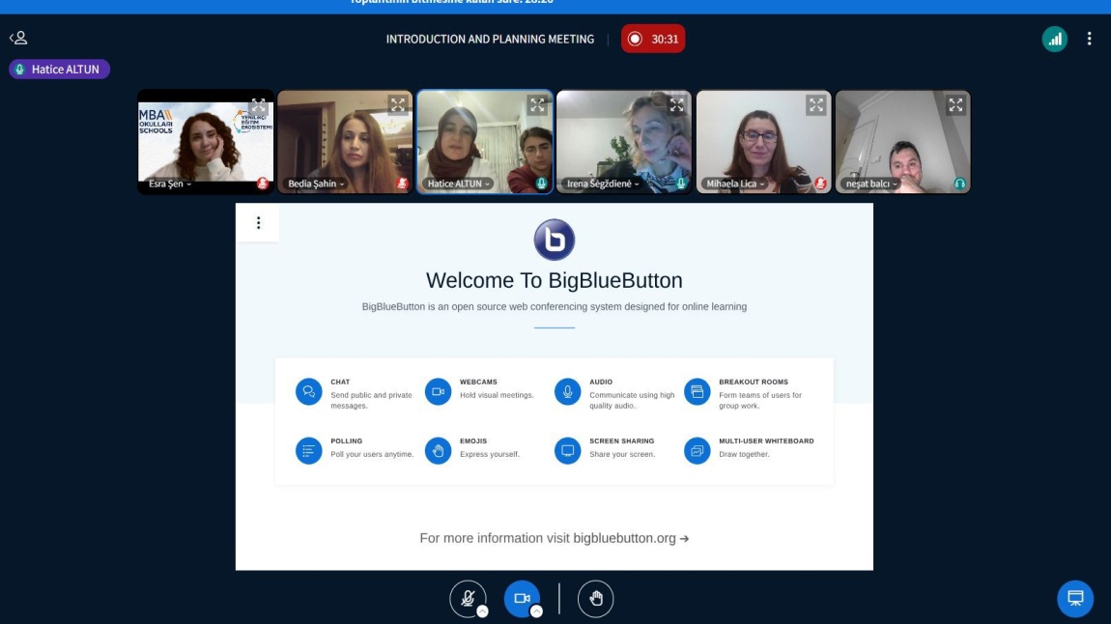Fullscreen Mihaela Lica's webcam
The image size is (1111, 624).
pyautogui.click(x=816, y=105)
